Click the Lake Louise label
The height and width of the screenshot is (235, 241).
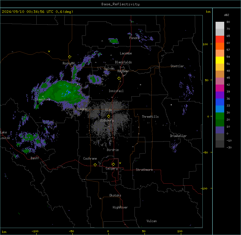(5, 135)
